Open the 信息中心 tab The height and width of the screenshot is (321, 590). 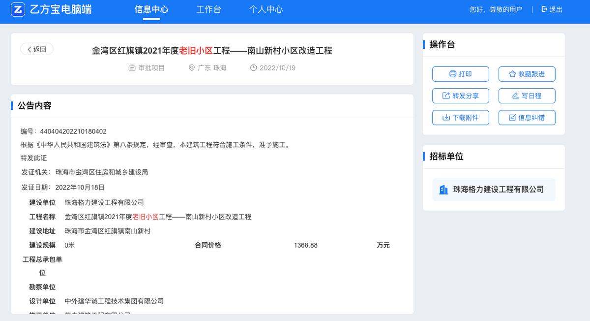click(151, 9)
